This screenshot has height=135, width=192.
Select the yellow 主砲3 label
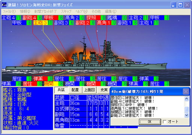[x=43, y=23]
